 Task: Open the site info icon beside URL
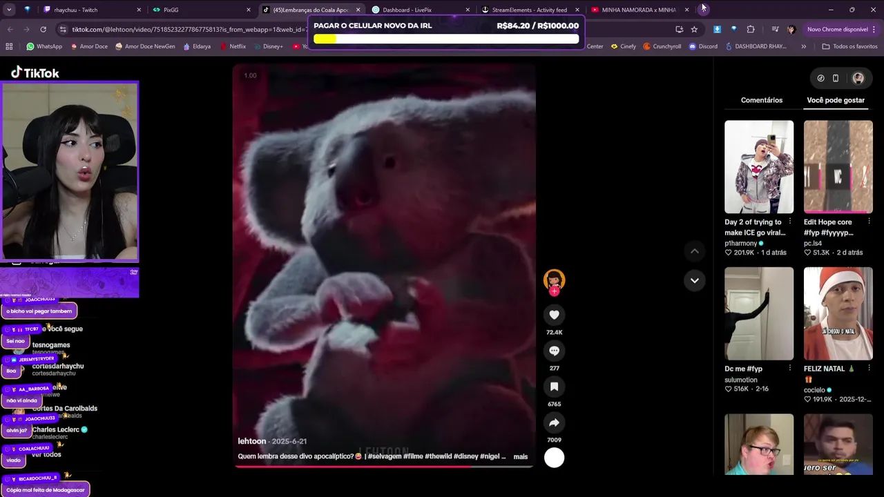pyautogui.click(x=64, y=29)
